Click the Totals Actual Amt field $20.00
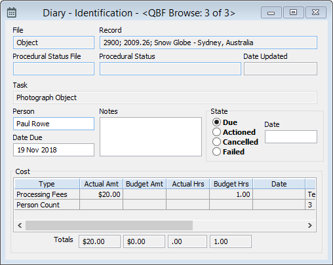This screenshot has height=265, width=333. [x=100, y=241]
